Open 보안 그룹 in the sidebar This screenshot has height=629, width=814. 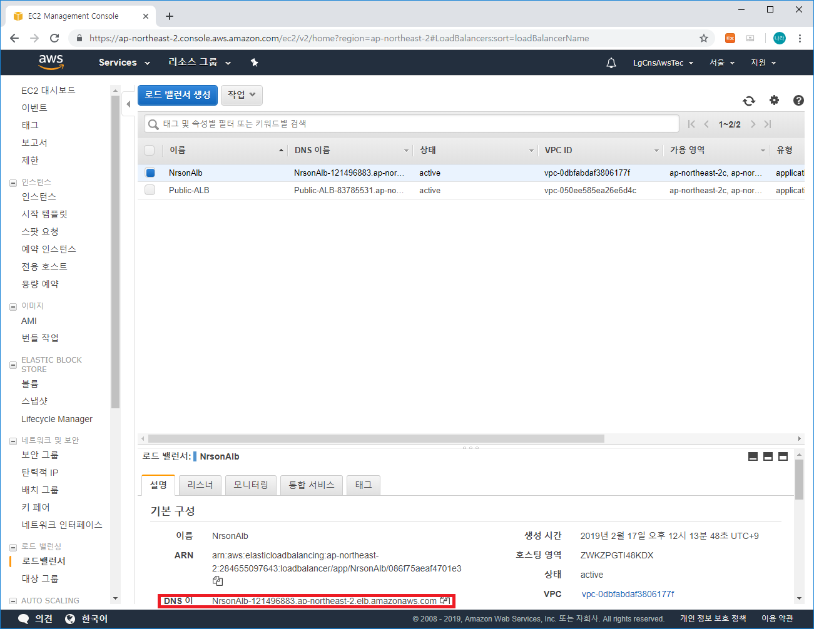[40, 455]
